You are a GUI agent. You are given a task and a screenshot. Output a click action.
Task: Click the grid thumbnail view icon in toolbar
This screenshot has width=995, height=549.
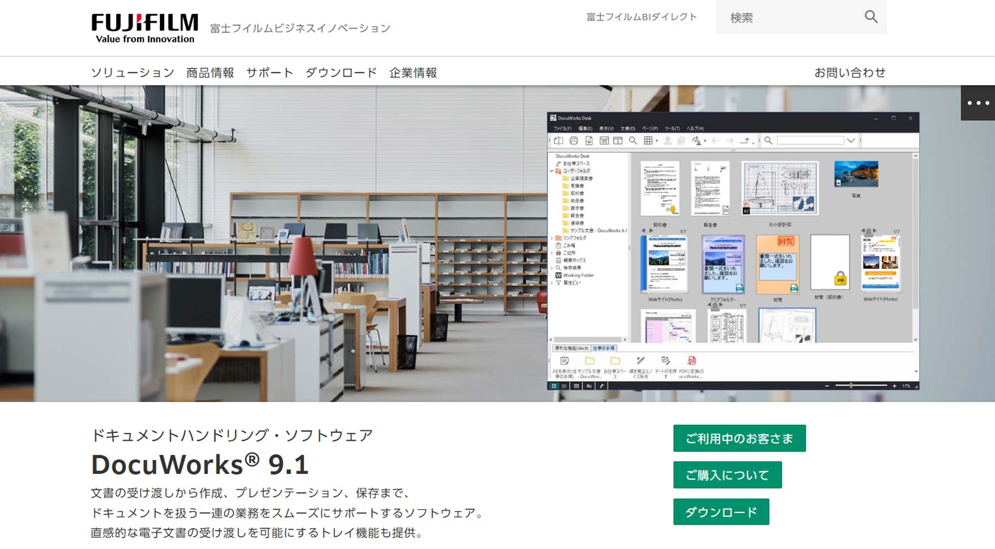[648, 141]
